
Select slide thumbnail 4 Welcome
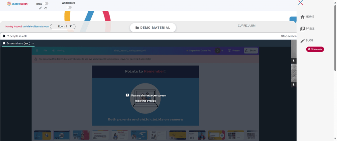coord(100,135)
